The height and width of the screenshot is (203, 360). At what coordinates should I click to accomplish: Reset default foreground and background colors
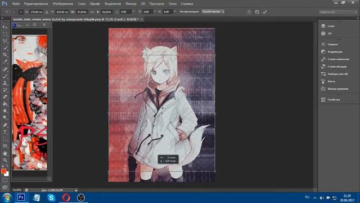[2, 166]
